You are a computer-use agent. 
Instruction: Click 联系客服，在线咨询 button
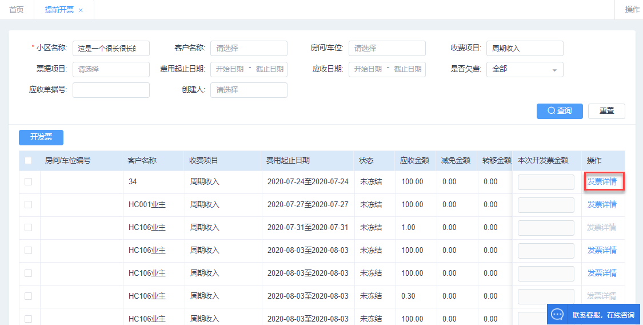click(593, 315)
